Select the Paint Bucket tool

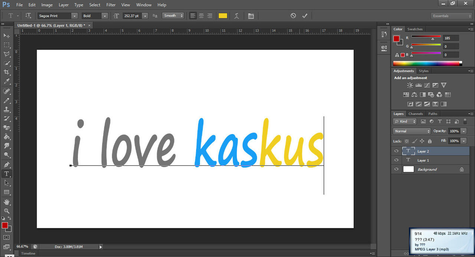(7, 137)
